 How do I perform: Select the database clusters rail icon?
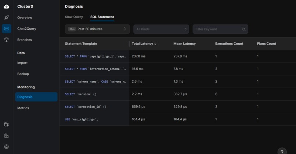[x=7, y=29]
